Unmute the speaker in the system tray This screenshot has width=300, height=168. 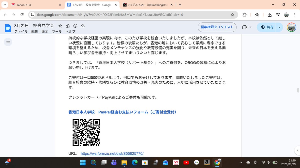pos(269,163)
